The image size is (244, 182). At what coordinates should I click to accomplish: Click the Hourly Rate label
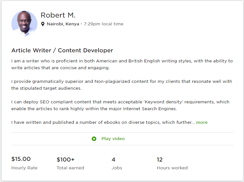(24, 168)
